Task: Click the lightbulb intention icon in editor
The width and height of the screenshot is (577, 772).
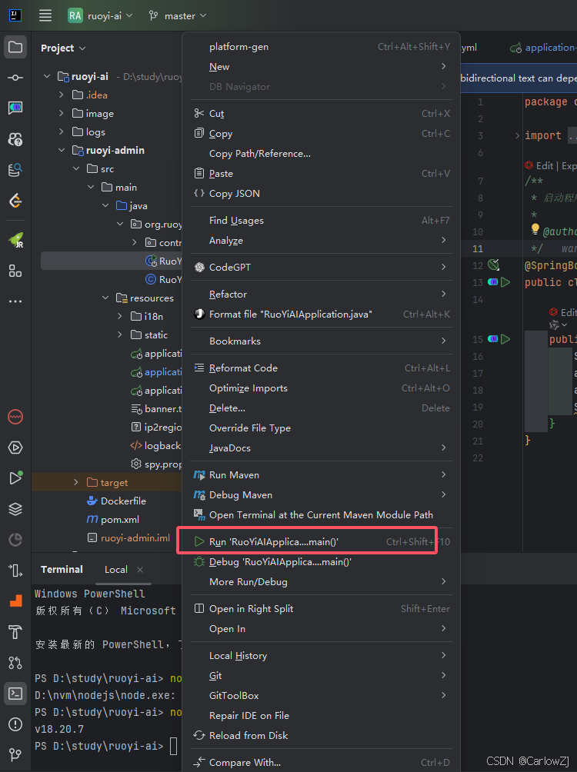Action: point(535,229)
